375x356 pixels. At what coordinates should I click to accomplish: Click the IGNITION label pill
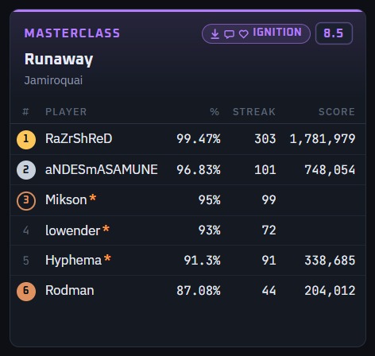coord(256,33)
